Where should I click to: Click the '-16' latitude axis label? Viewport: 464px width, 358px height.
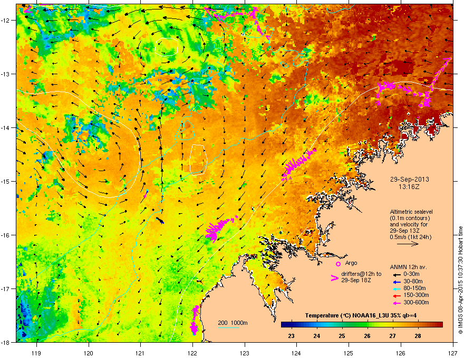5,235
